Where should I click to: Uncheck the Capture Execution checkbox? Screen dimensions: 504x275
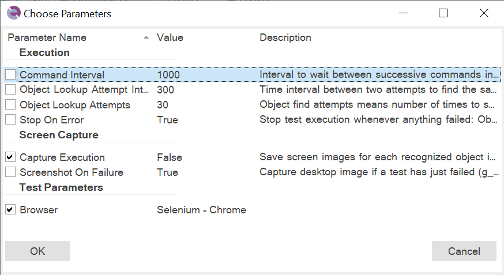coord(10,157)
